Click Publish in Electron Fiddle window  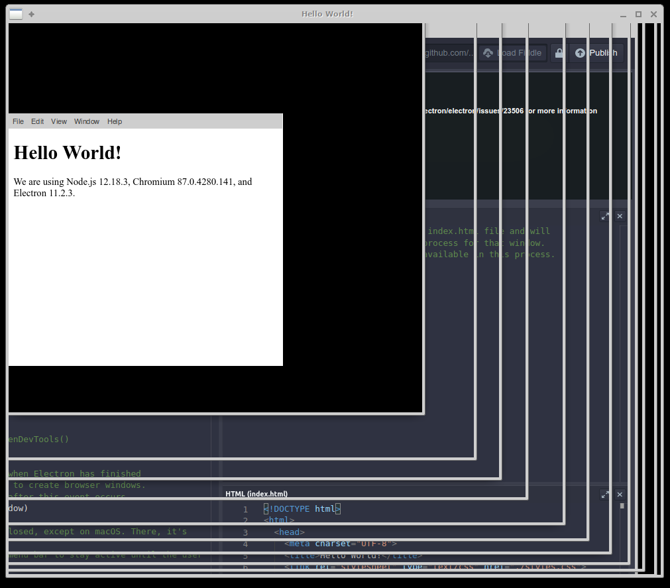pos(596,53)
